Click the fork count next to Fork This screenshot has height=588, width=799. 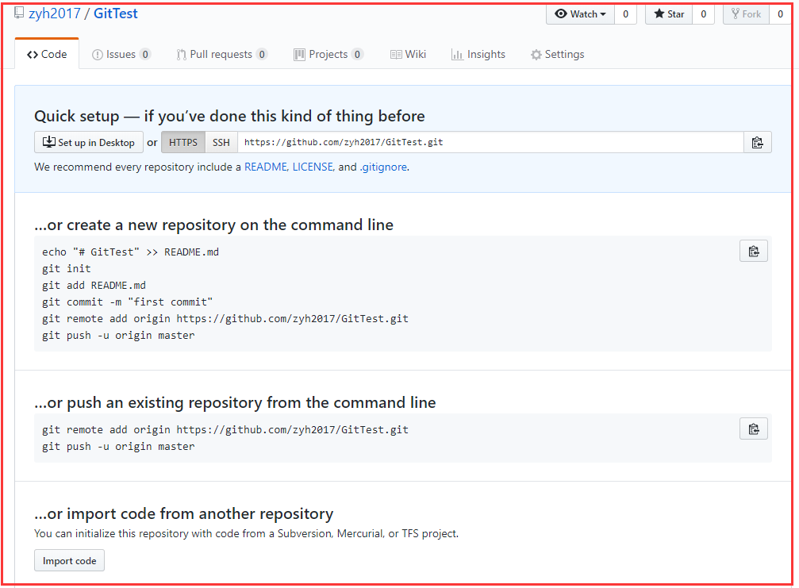(x=780, y=14)
